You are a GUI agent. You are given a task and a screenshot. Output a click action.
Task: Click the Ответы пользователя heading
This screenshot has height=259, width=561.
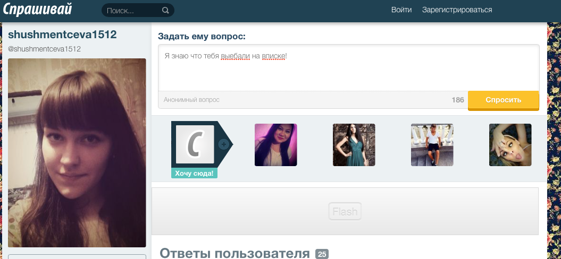click(235, 253)
